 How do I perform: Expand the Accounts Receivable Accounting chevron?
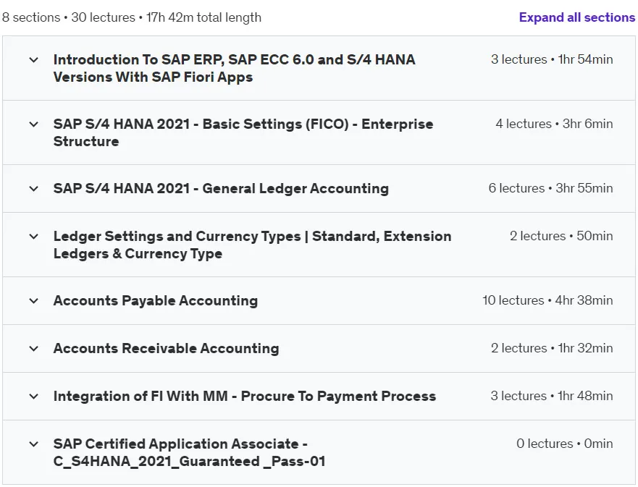click(34, 348)
